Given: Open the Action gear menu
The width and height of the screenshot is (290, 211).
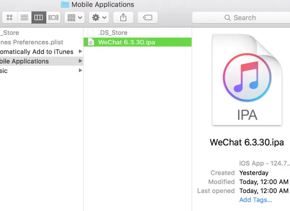Looking at the screenshot, I should coord(99,17).
